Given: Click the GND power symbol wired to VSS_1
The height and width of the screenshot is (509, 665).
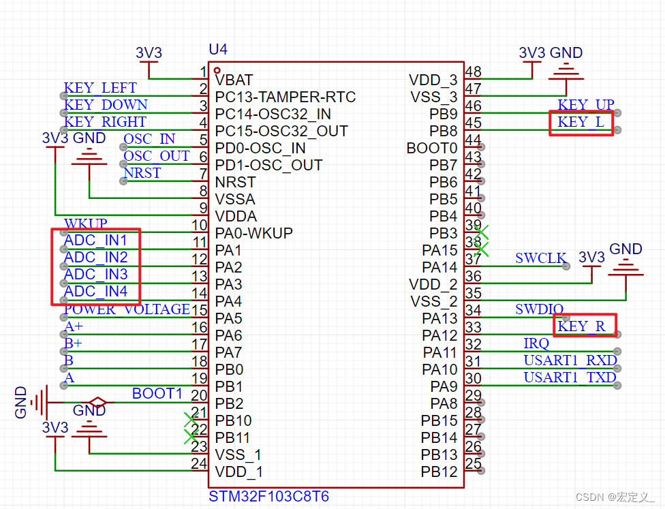Looking at the screenshot, I should [89, 429].
